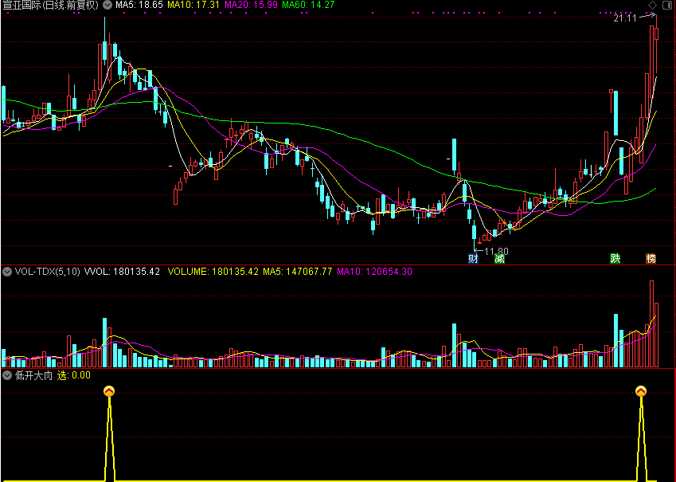676x482 pixels.
Task: Click the 21.11 high price label
Action: pos(625,18)
